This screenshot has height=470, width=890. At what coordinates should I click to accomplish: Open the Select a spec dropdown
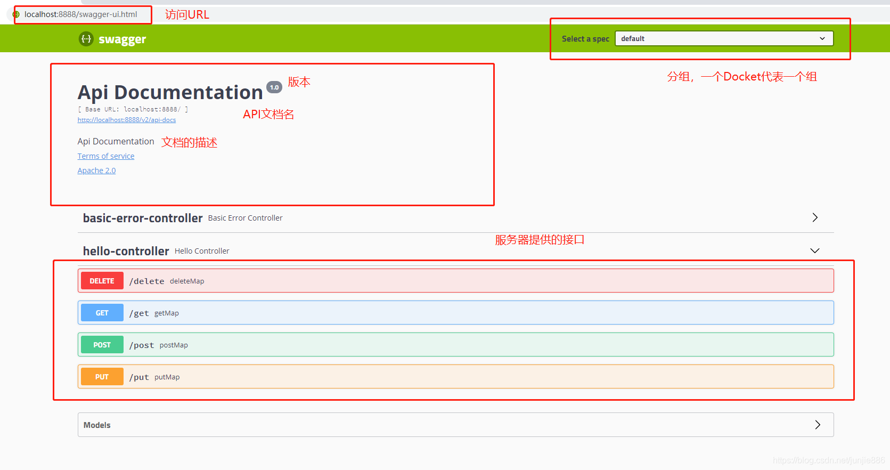(724, 38)
